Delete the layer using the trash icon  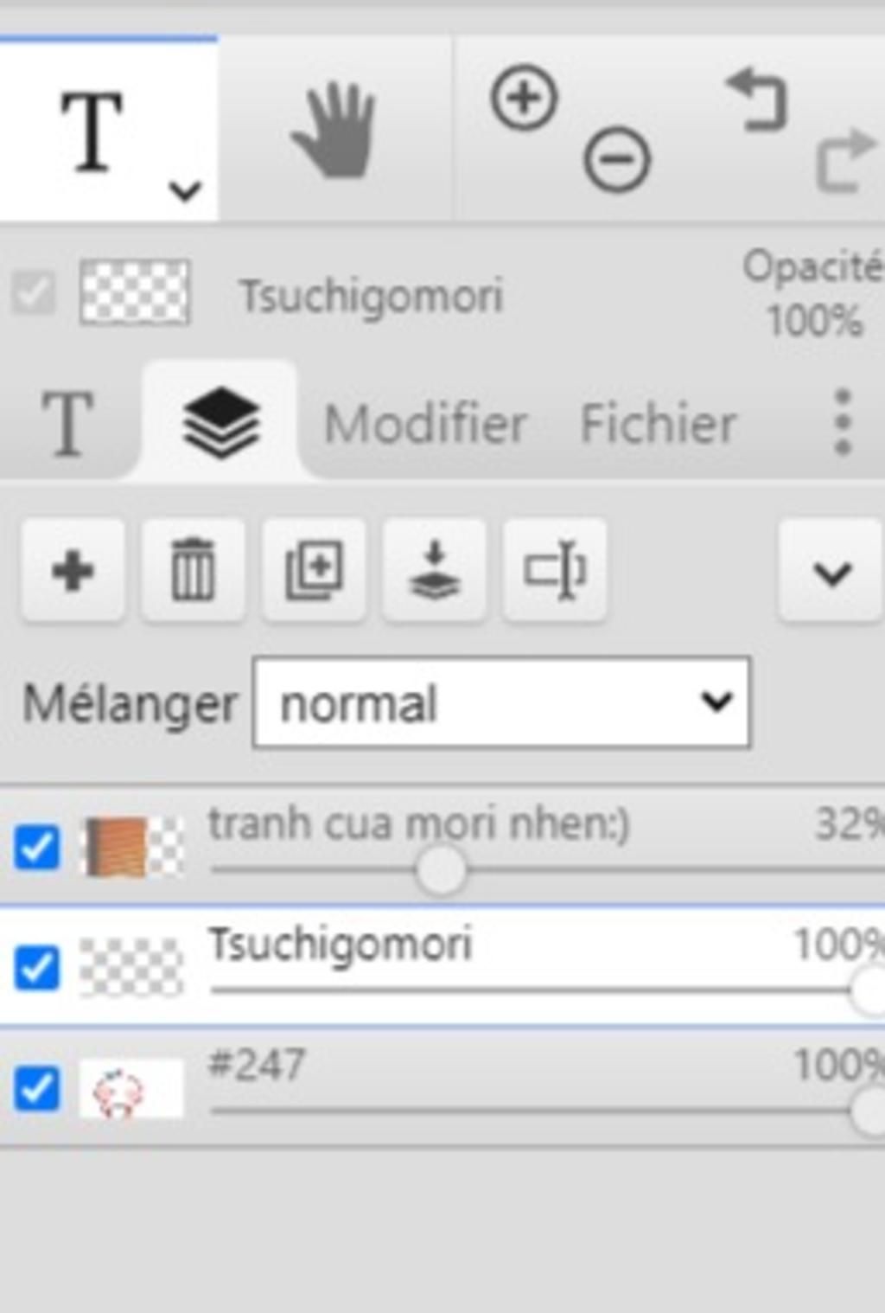tap(193, 571)
